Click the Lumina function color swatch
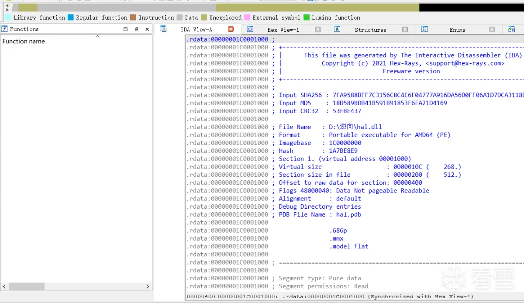This screenshot has height=303, width=524. [x=307, y=17]
